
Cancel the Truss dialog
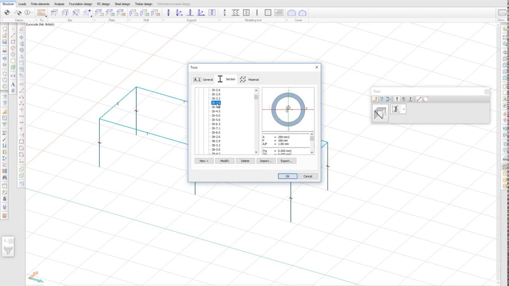[308, 176]
